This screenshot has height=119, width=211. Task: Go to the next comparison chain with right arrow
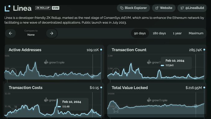(52, 33)
